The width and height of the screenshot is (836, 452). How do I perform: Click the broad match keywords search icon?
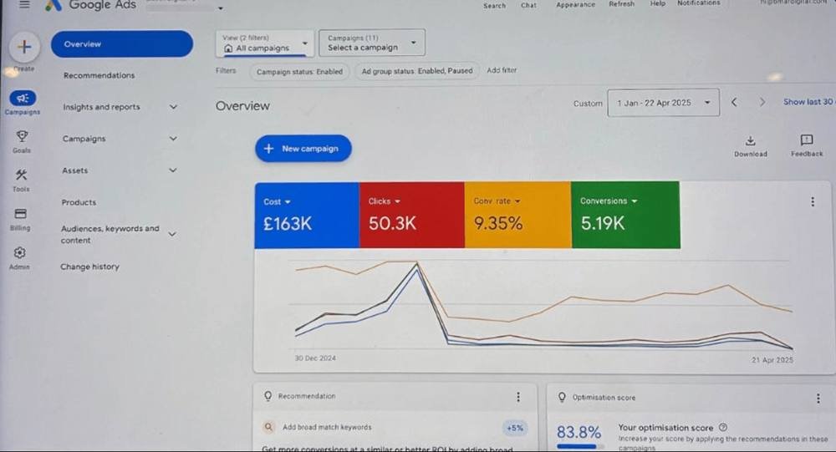(x=268, y=427)
